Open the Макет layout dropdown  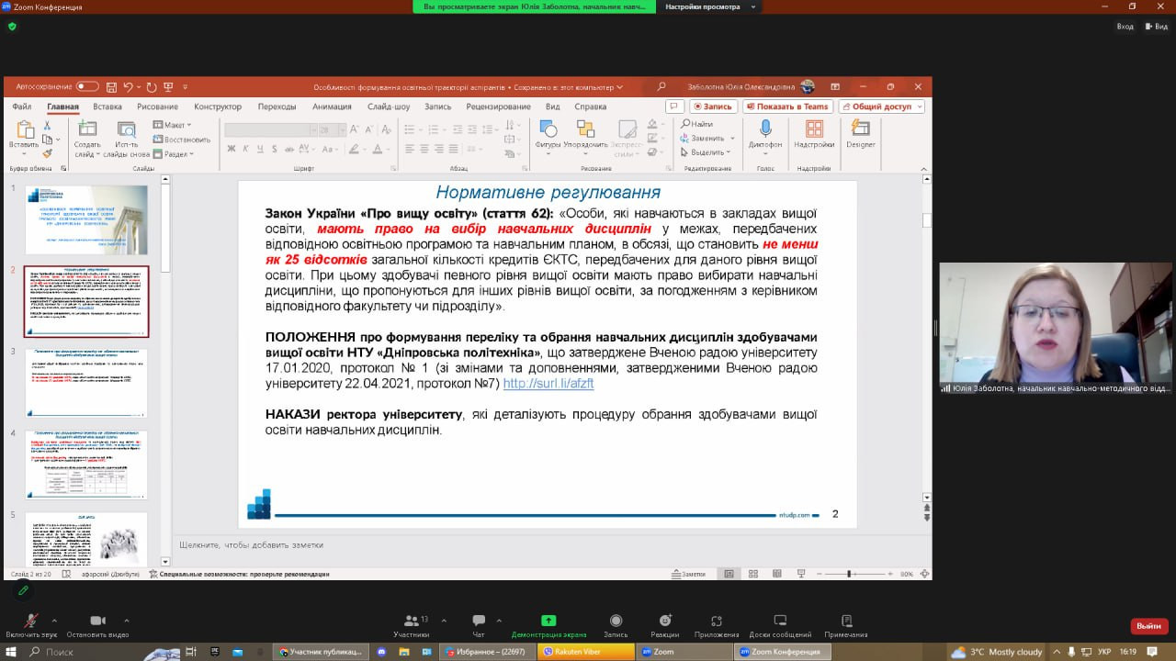(x=173, y=125)
